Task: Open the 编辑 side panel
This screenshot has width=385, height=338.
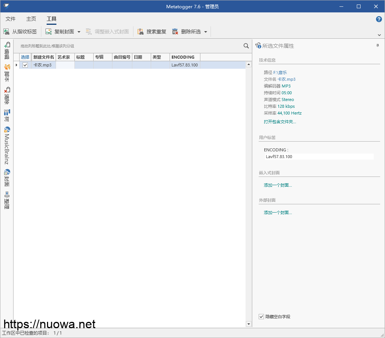Action: tap(7, 51)
